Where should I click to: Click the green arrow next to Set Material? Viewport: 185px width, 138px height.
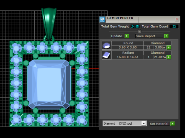point(172,123)
